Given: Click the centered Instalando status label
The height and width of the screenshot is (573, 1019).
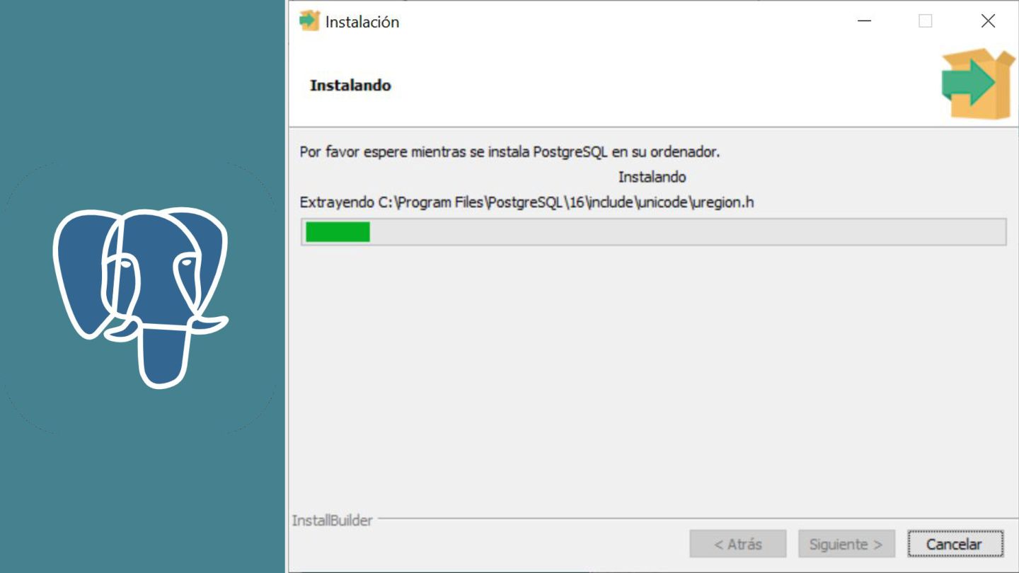Looking at the screenshot, I should coord(652,177).
